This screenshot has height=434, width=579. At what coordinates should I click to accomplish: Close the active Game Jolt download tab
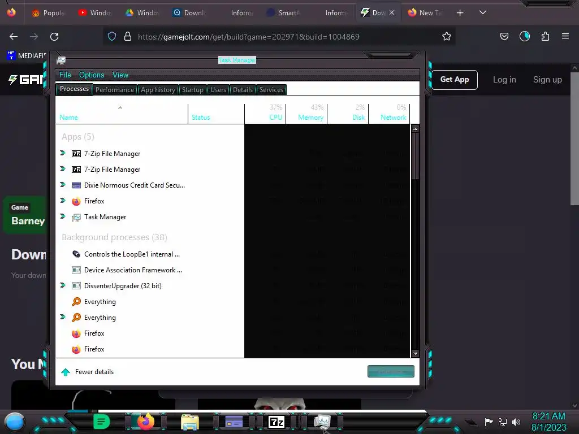[392, 12]
